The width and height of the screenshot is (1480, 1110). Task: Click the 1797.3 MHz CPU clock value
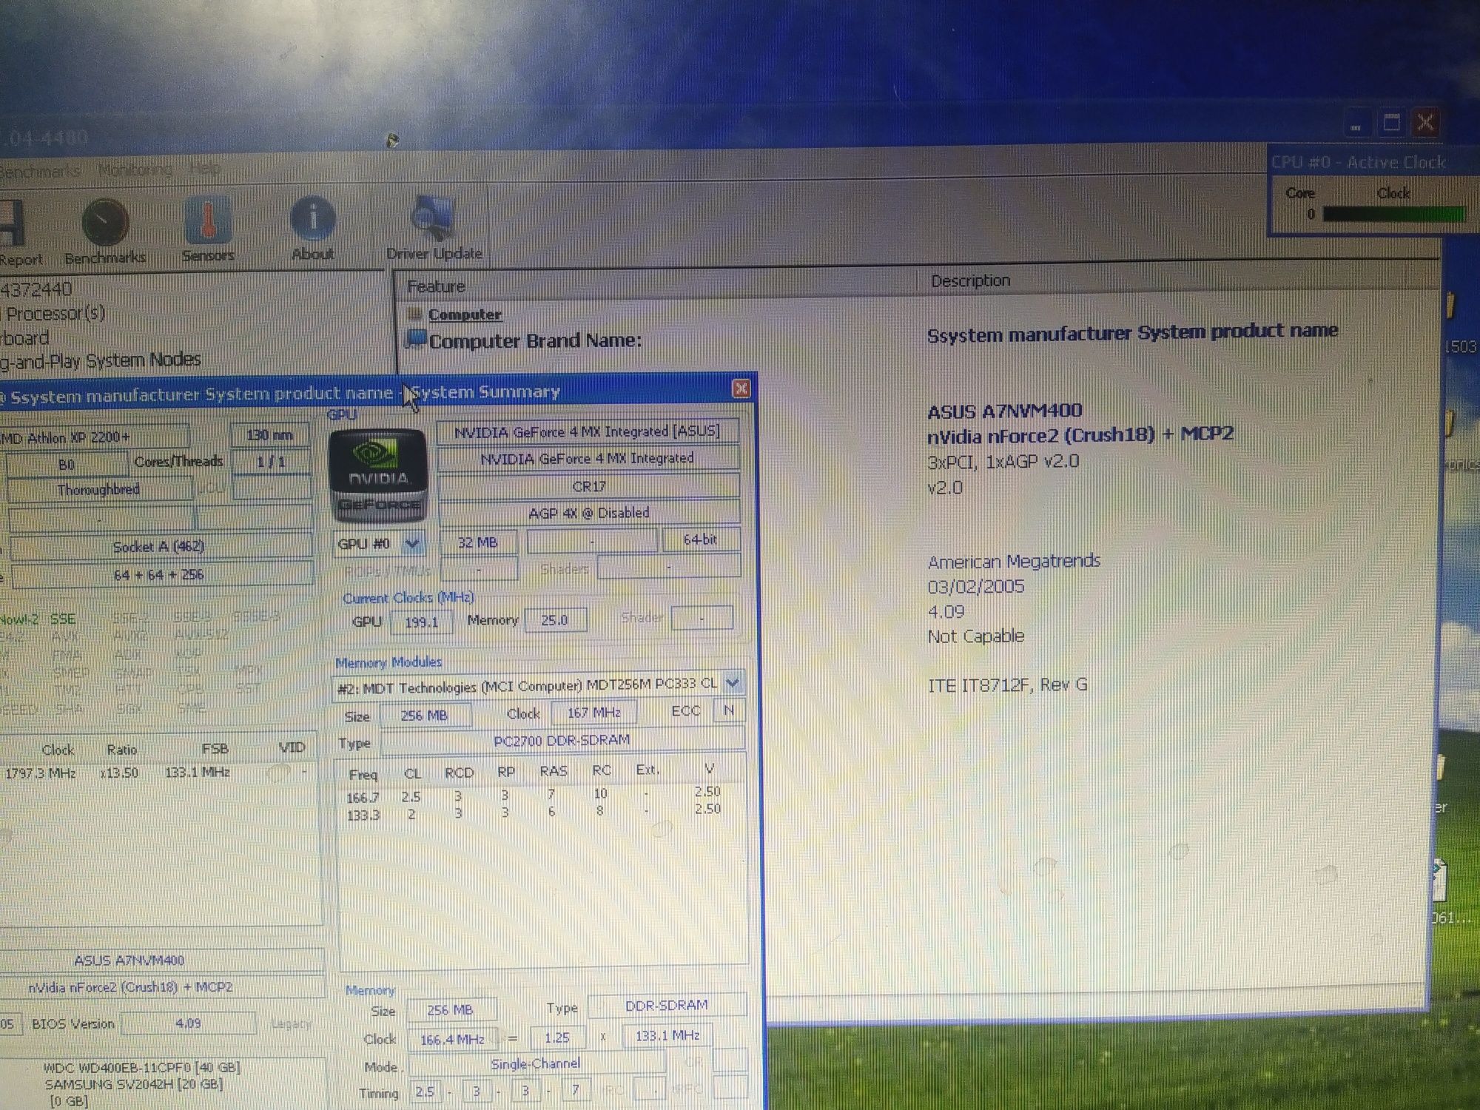pyautogui.click(x=40, y=773)
